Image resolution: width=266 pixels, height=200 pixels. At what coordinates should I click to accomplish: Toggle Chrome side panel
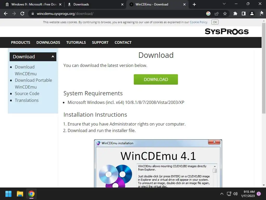click(244, 14)
